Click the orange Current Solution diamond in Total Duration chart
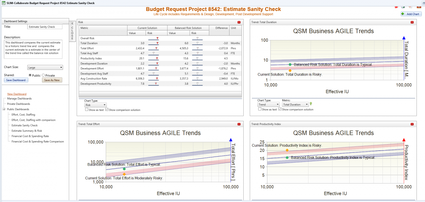The image size is (425, 202). [290, 71]
